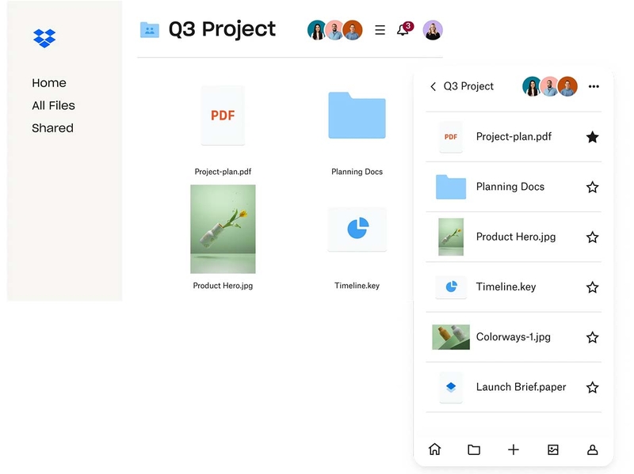Go to Photos tab in bottom bar
Screen dimensions: 634x474
click(x=553, y=449)
